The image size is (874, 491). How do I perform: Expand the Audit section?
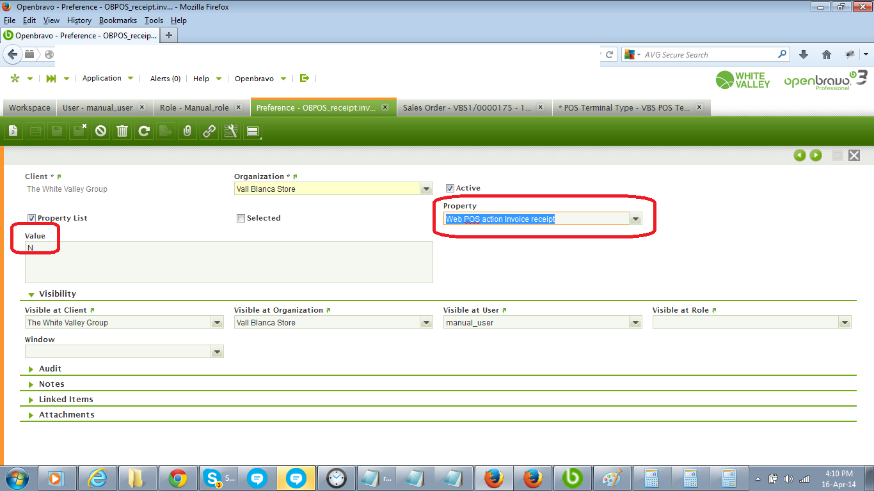coord(50,369)
